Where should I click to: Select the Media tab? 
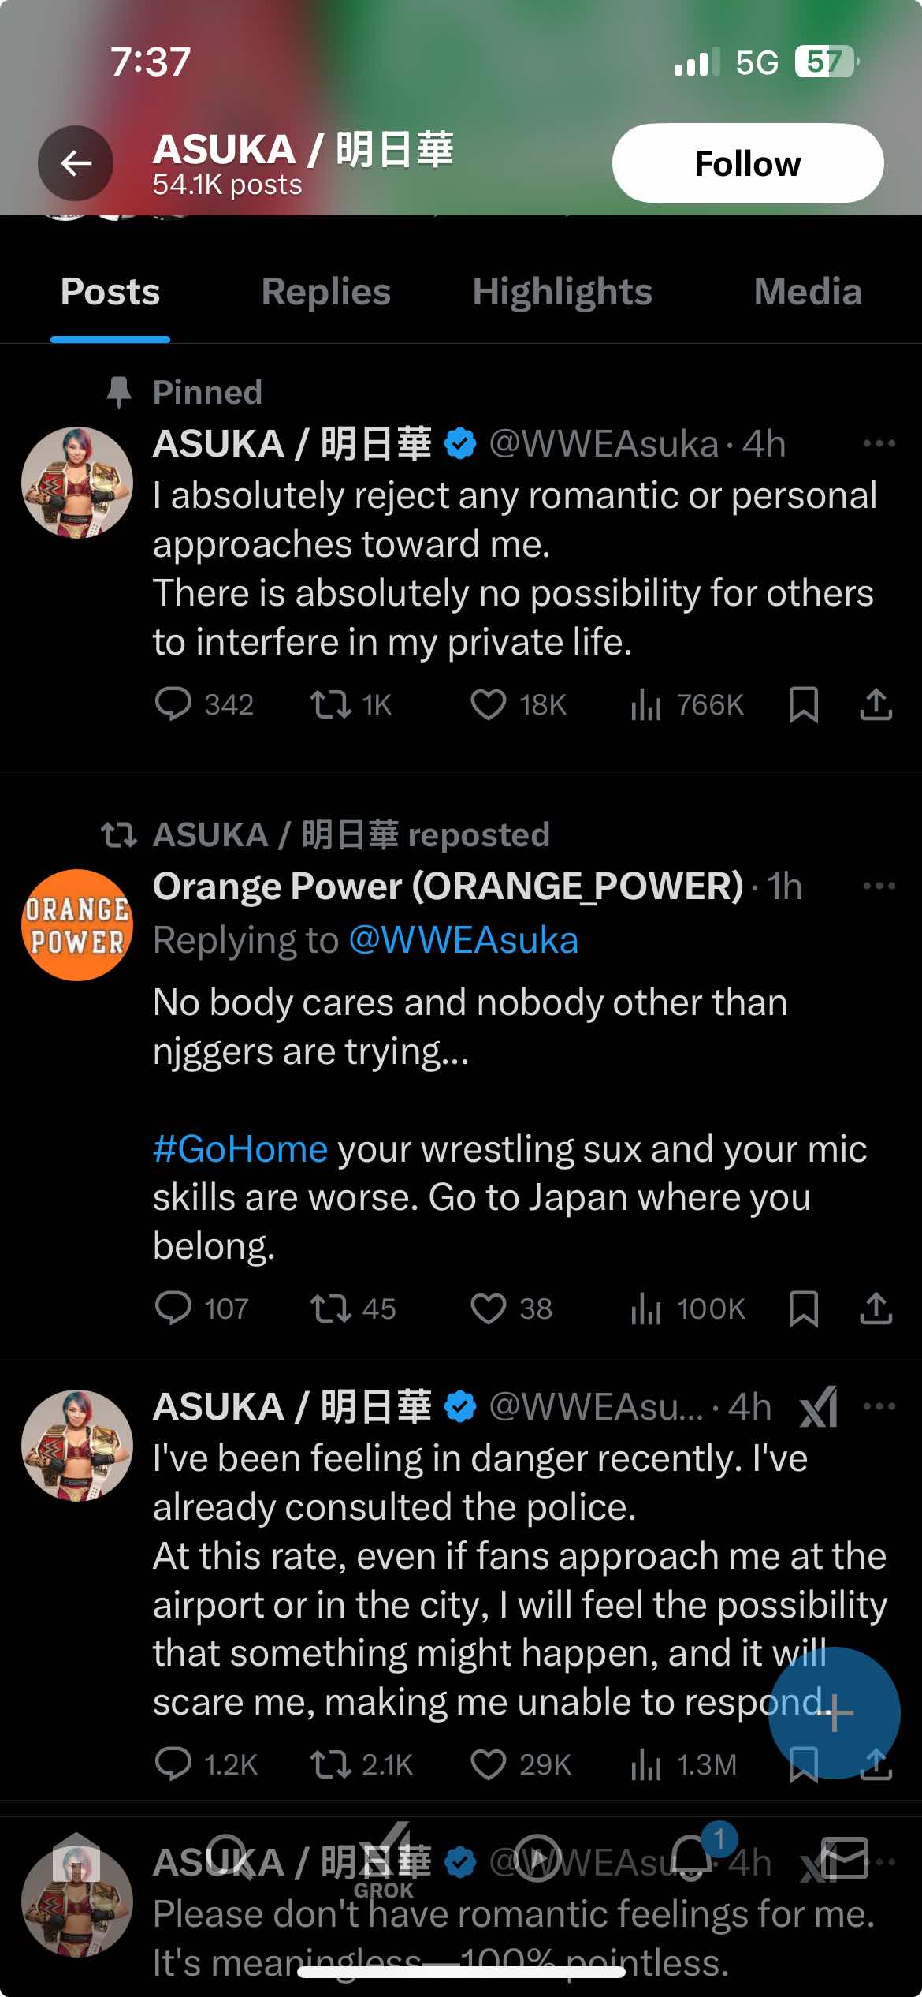coord(807,292)
